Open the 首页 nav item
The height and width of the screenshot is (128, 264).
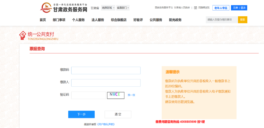43,20
